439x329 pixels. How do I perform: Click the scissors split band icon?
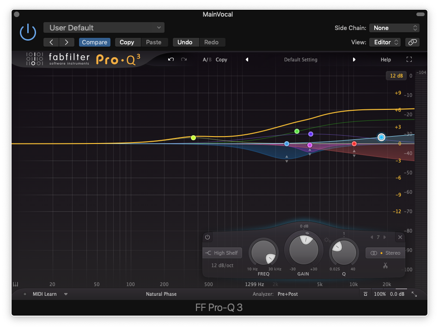(x=385, y=265)
